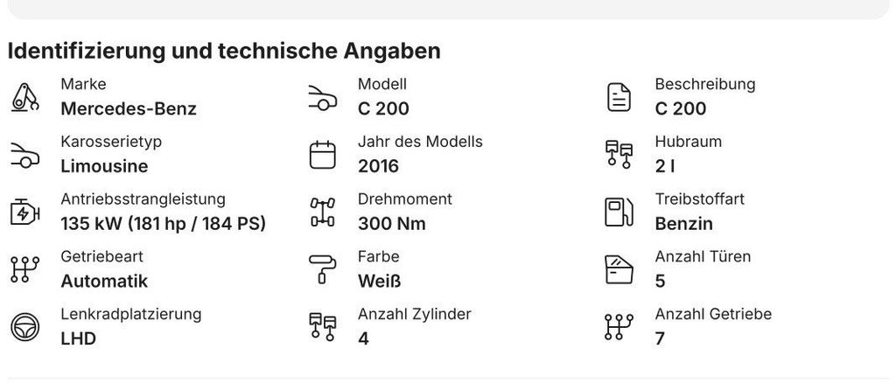896x390 pixels.
Task: Click the Weiß color value
Action: click(380, 281)
